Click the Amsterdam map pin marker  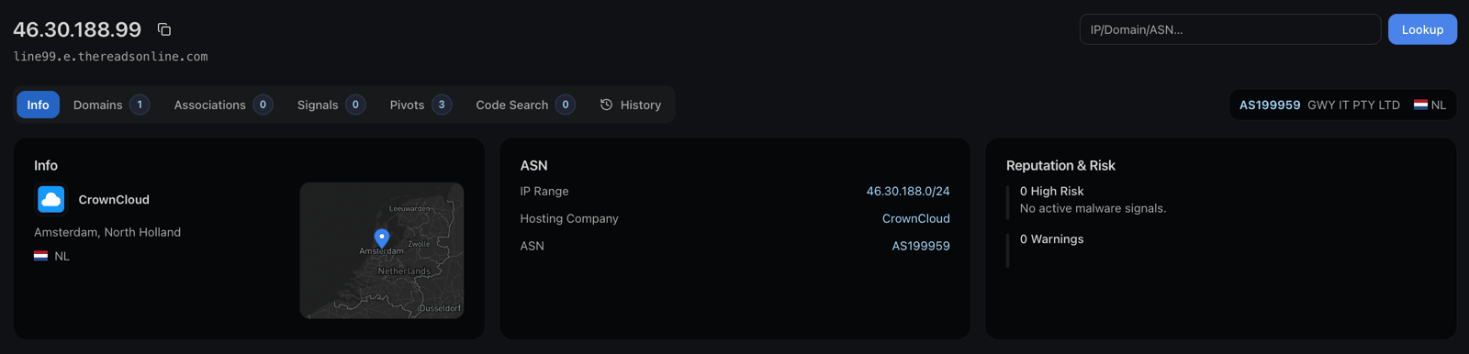(382, 238)
